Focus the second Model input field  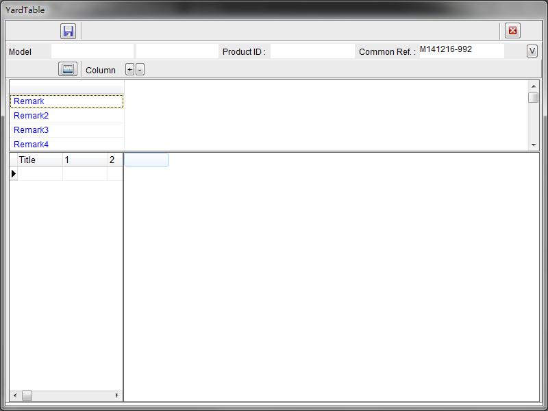tap(177, 51)
